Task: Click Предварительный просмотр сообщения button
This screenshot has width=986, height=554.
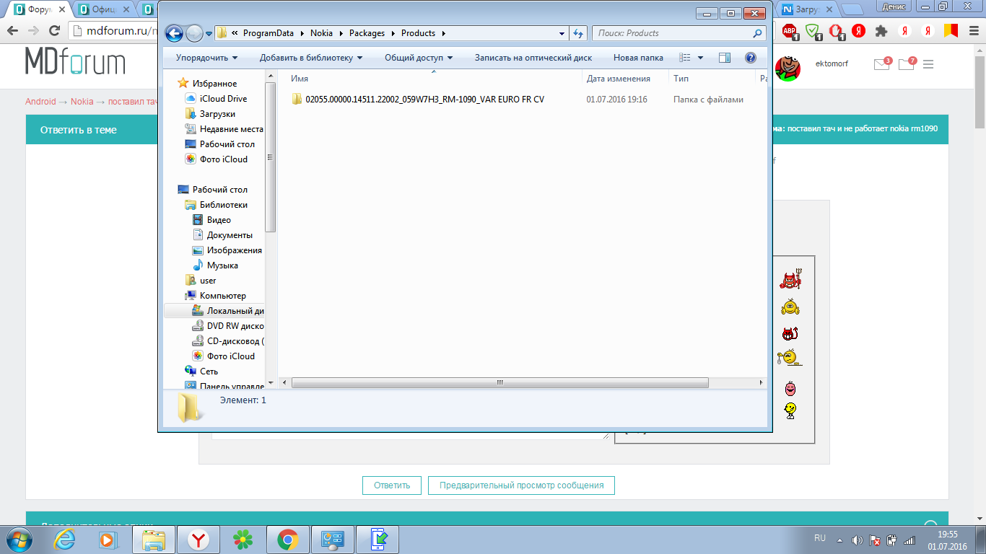Action: pos(521,485)
